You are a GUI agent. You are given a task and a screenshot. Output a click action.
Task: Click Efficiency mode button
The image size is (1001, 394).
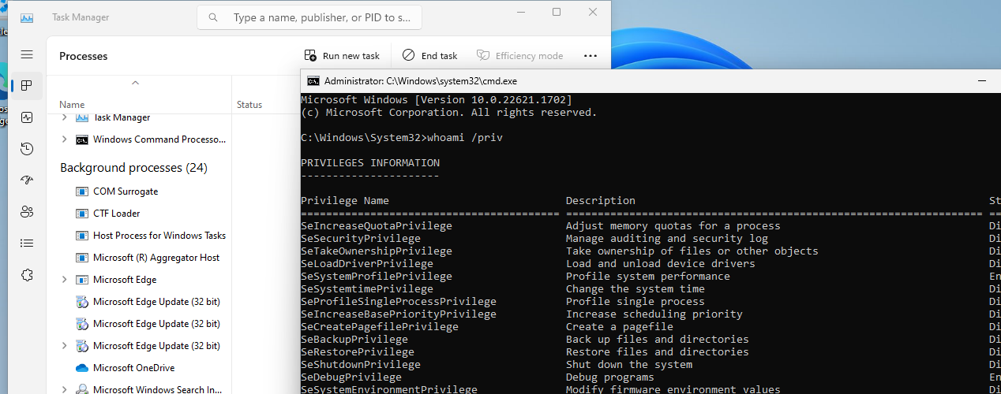520,56
